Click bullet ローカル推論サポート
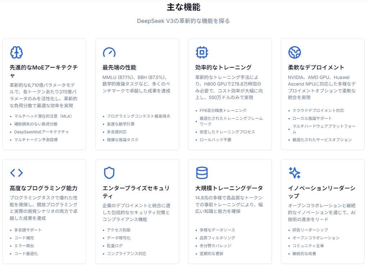368x267 pixels. (312, 118)
